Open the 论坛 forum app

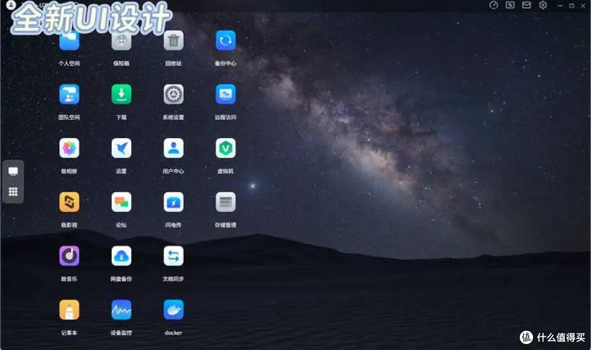point(121,202)
